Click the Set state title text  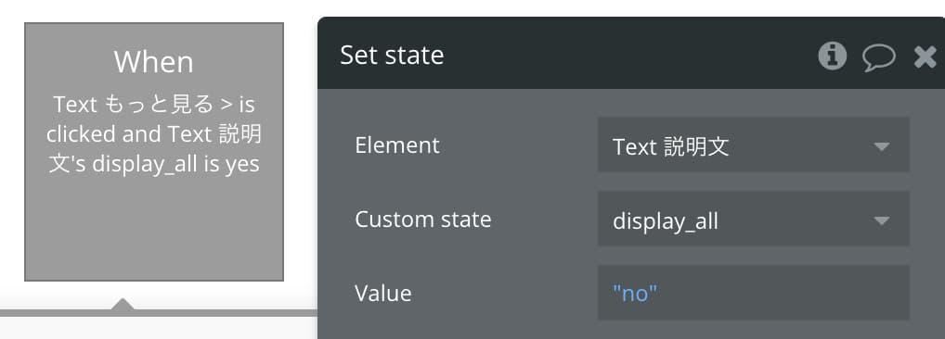(392, 56)
